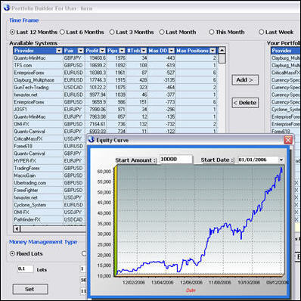Click the Add > button
301x301 pixels.
(x=245, y=80)
